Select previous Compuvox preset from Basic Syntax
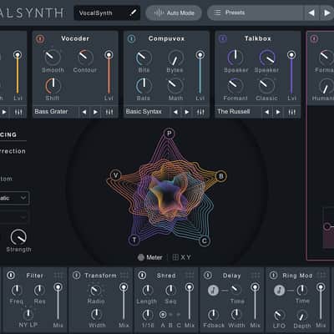This screenshot has width=334, height=334. click(x=175, y=112)
